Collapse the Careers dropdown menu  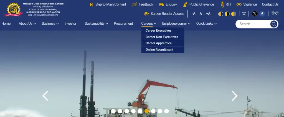coord(149,24)
